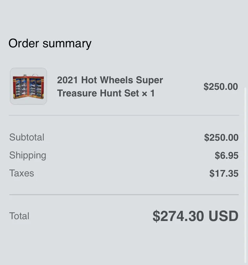Click the Subtotal amount $250.00
This screenshot has width=248, height=265.
pos(221,138)
